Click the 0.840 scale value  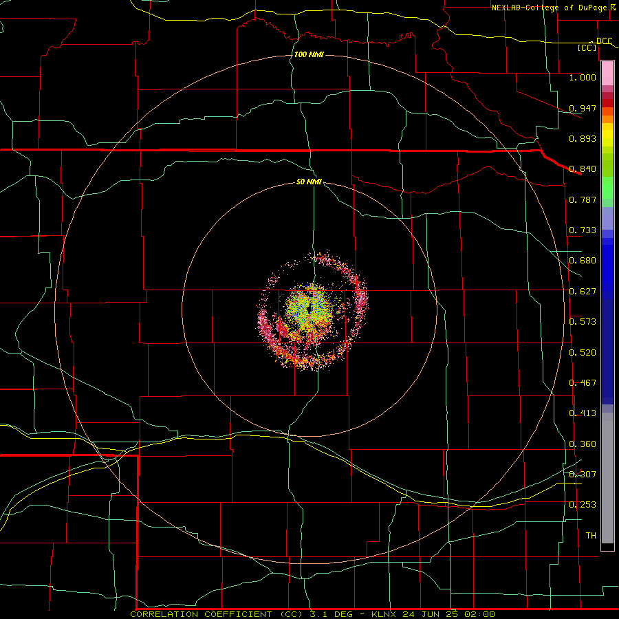point(583,169)
